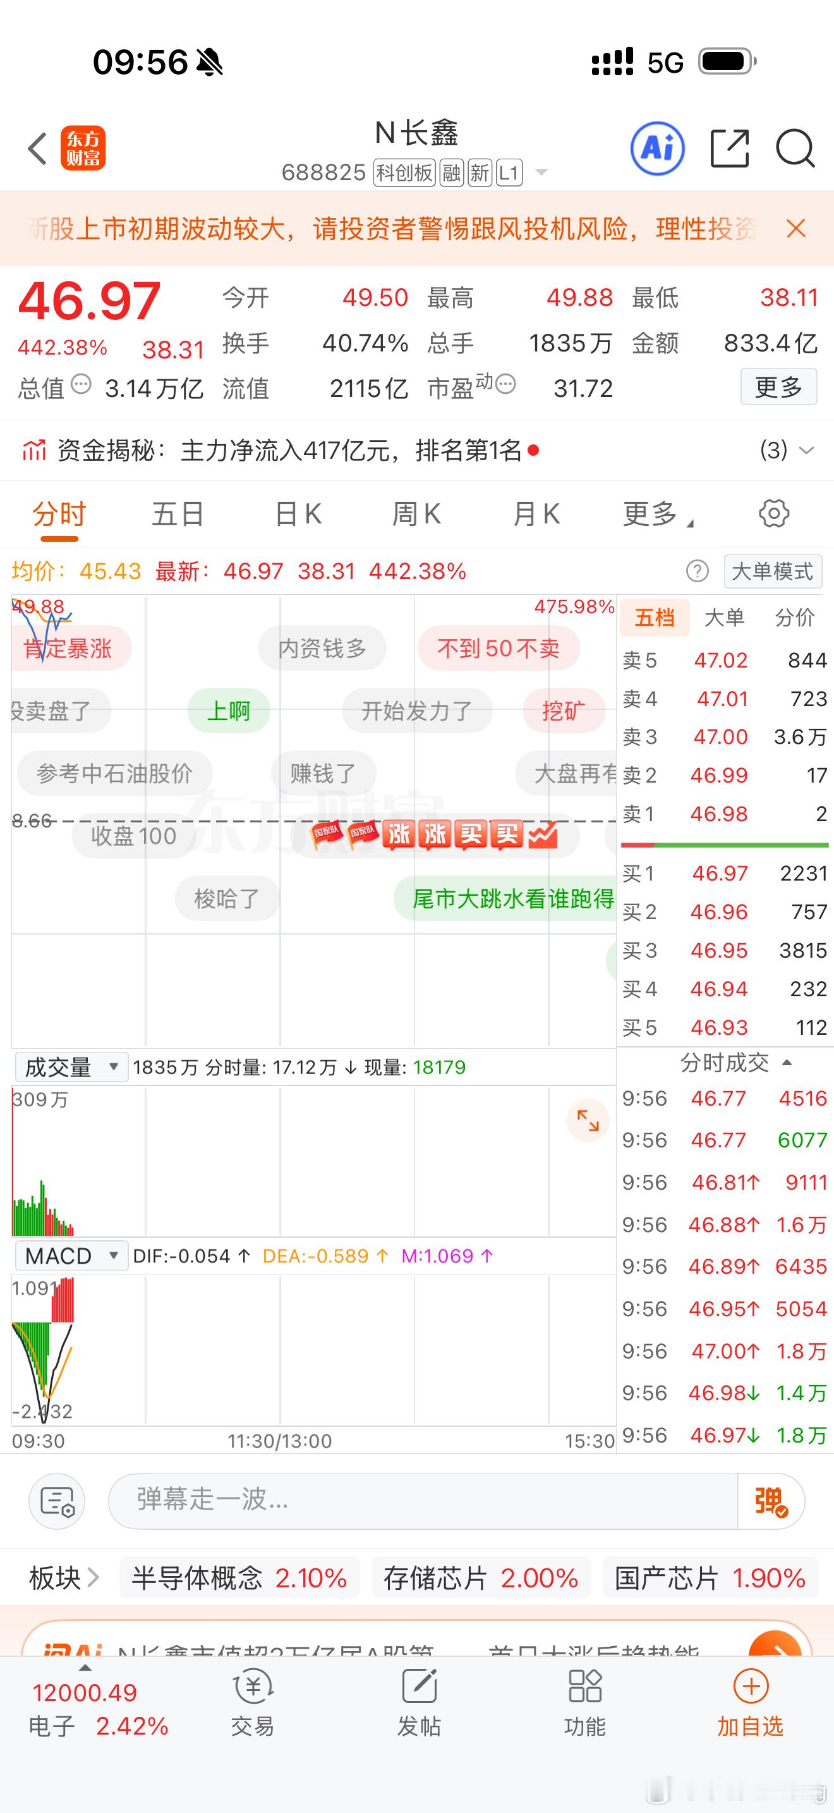
Task: Switch to the 月K tab
Action: [x=536, y=515]
